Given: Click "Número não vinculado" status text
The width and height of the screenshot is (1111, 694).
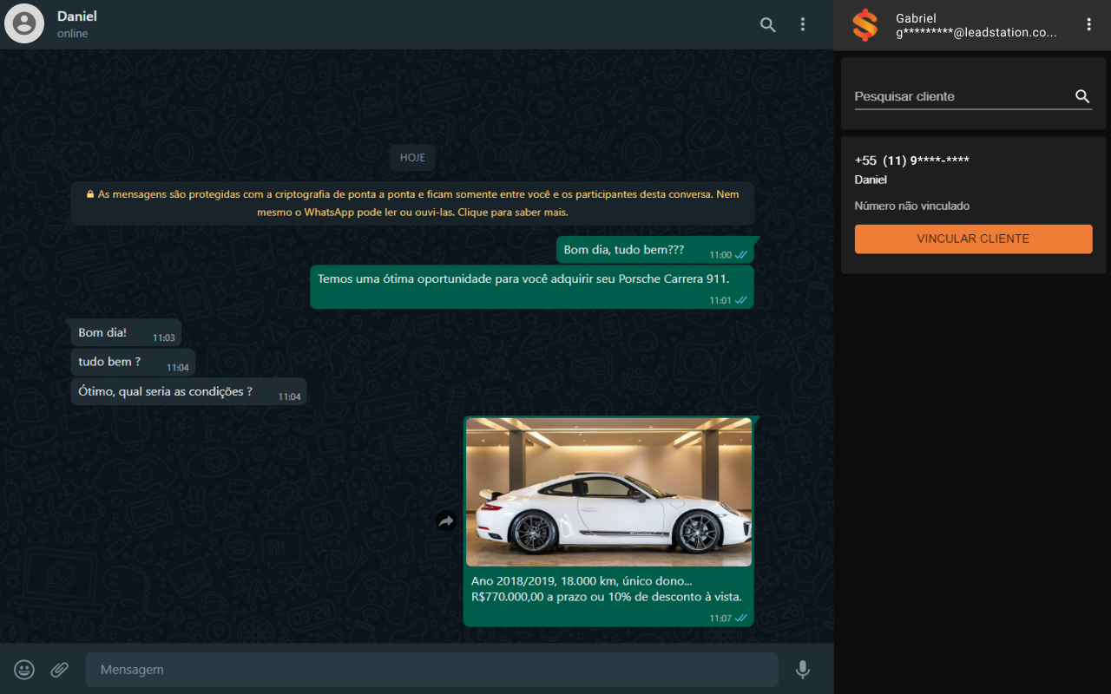Looking at the screenshot, I should point(912,206).
